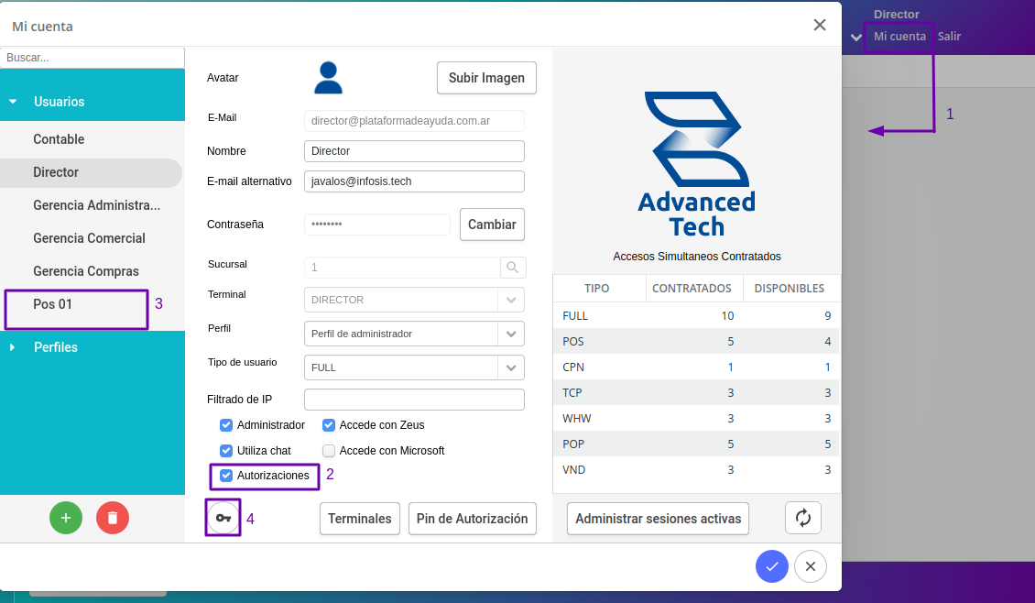1035x603 pixels.
Task: Select the Gerencia Compras user
Action: (91, 271)
